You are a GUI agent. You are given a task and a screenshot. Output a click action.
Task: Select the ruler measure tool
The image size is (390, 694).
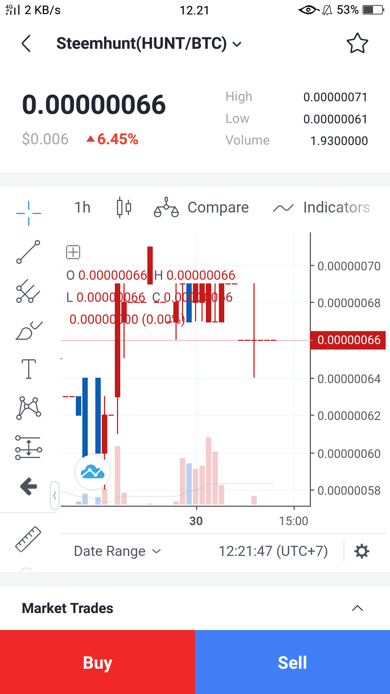pyautogui.click(x=28, y=539)
